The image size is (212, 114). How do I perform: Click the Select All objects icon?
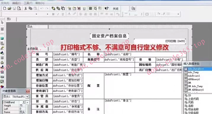click(63, 8)
